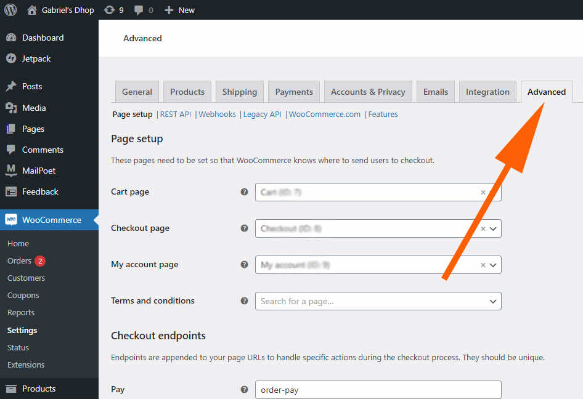583x399 pixels.
Task: Switch to the Shipping tab
Action: pyautogui.click(x=240, y=92)
